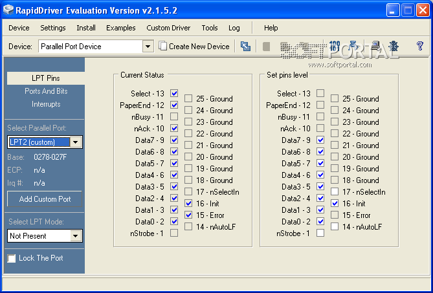Viewport: 433px width, 293px height.
Task: Toggle PaperEnd - 12 in Current Status
Action: (174, 105)
